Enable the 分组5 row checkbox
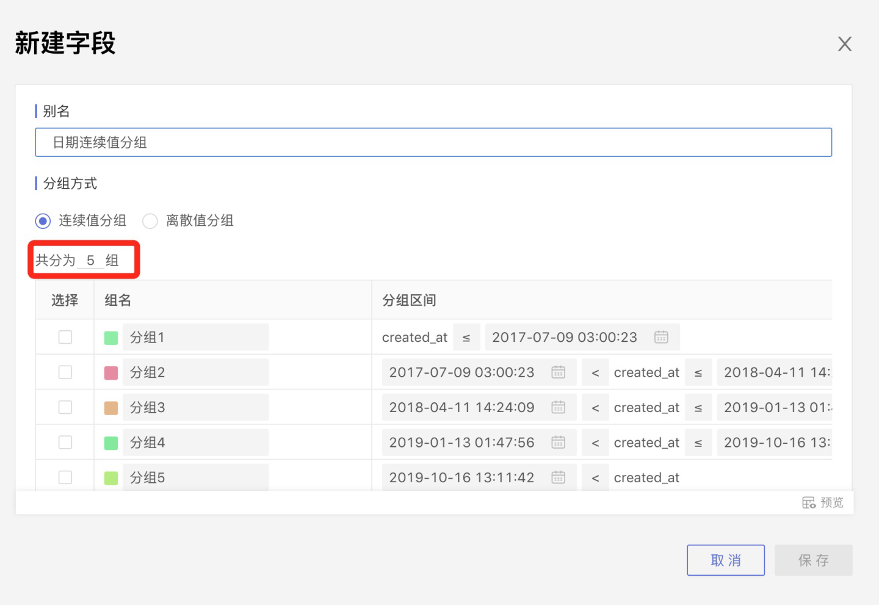The height and width of the screenshot is (605, 879). 65,477
